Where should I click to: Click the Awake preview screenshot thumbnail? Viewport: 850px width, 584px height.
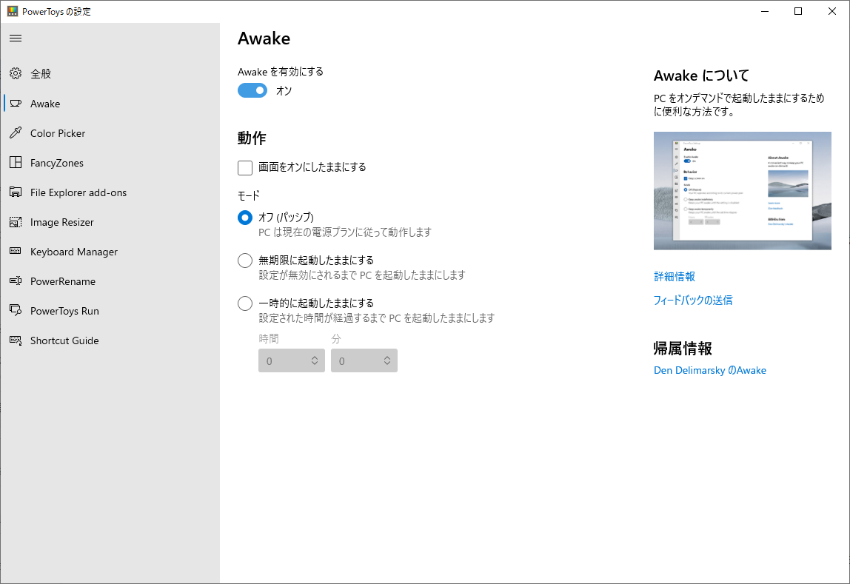pos(742,191)
